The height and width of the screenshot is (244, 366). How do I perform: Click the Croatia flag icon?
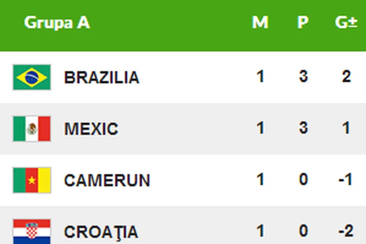32,231
